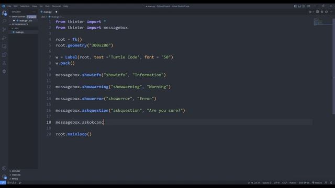Open run options dropdown next to play button
The width and height of the screenshot is (335, 188).
pos(313,12)
